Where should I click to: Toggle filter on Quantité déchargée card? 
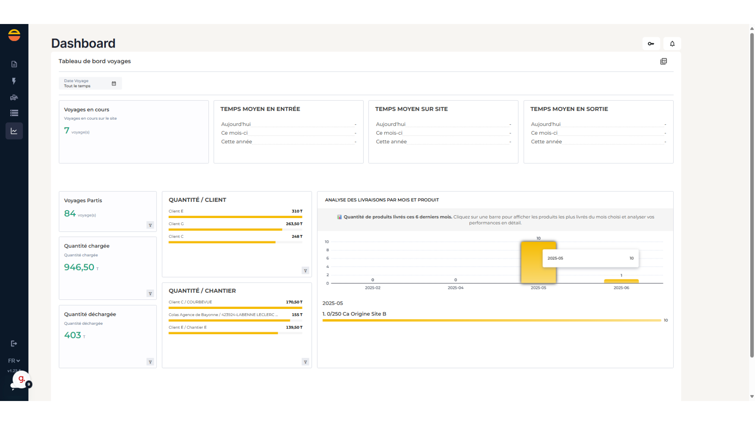click(150, 362)
